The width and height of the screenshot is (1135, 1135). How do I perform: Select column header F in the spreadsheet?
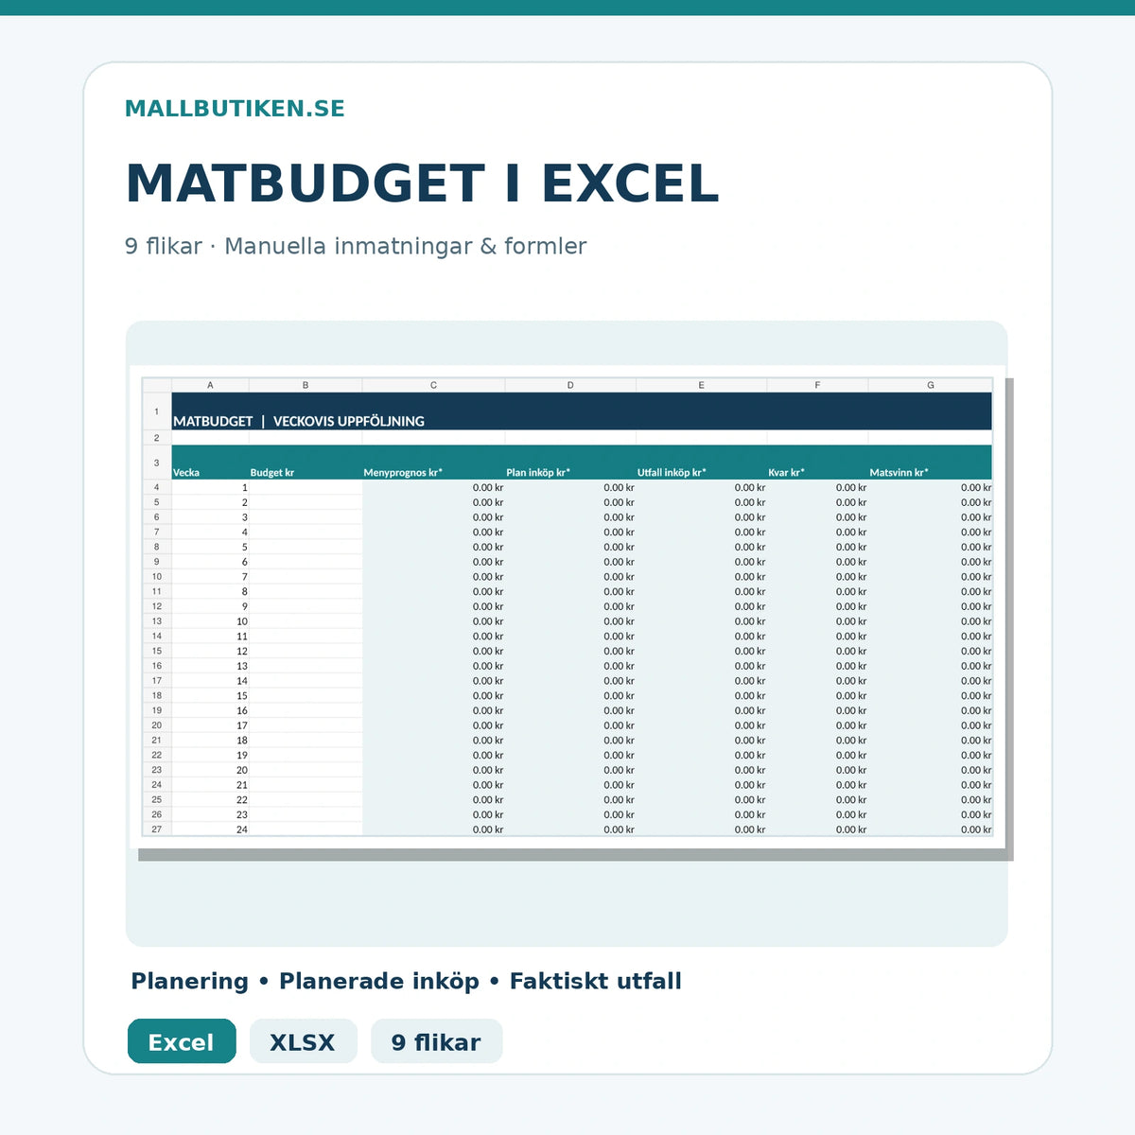817,385
